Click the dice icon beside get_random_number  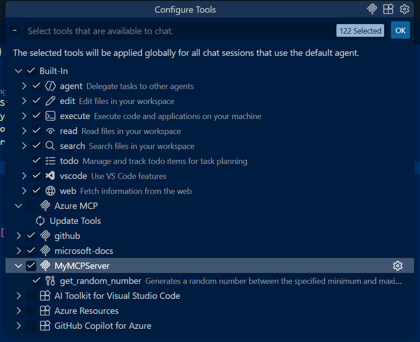point(51,281)
